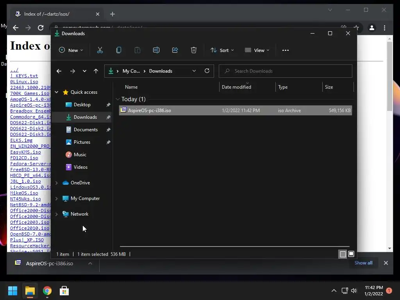Screen dimensions: 400x300
Task: Click the Paste clipboard icon
Action: pos(137,50)
